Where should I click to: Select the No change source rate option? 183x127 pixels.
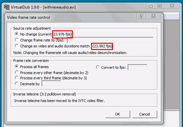17,34
